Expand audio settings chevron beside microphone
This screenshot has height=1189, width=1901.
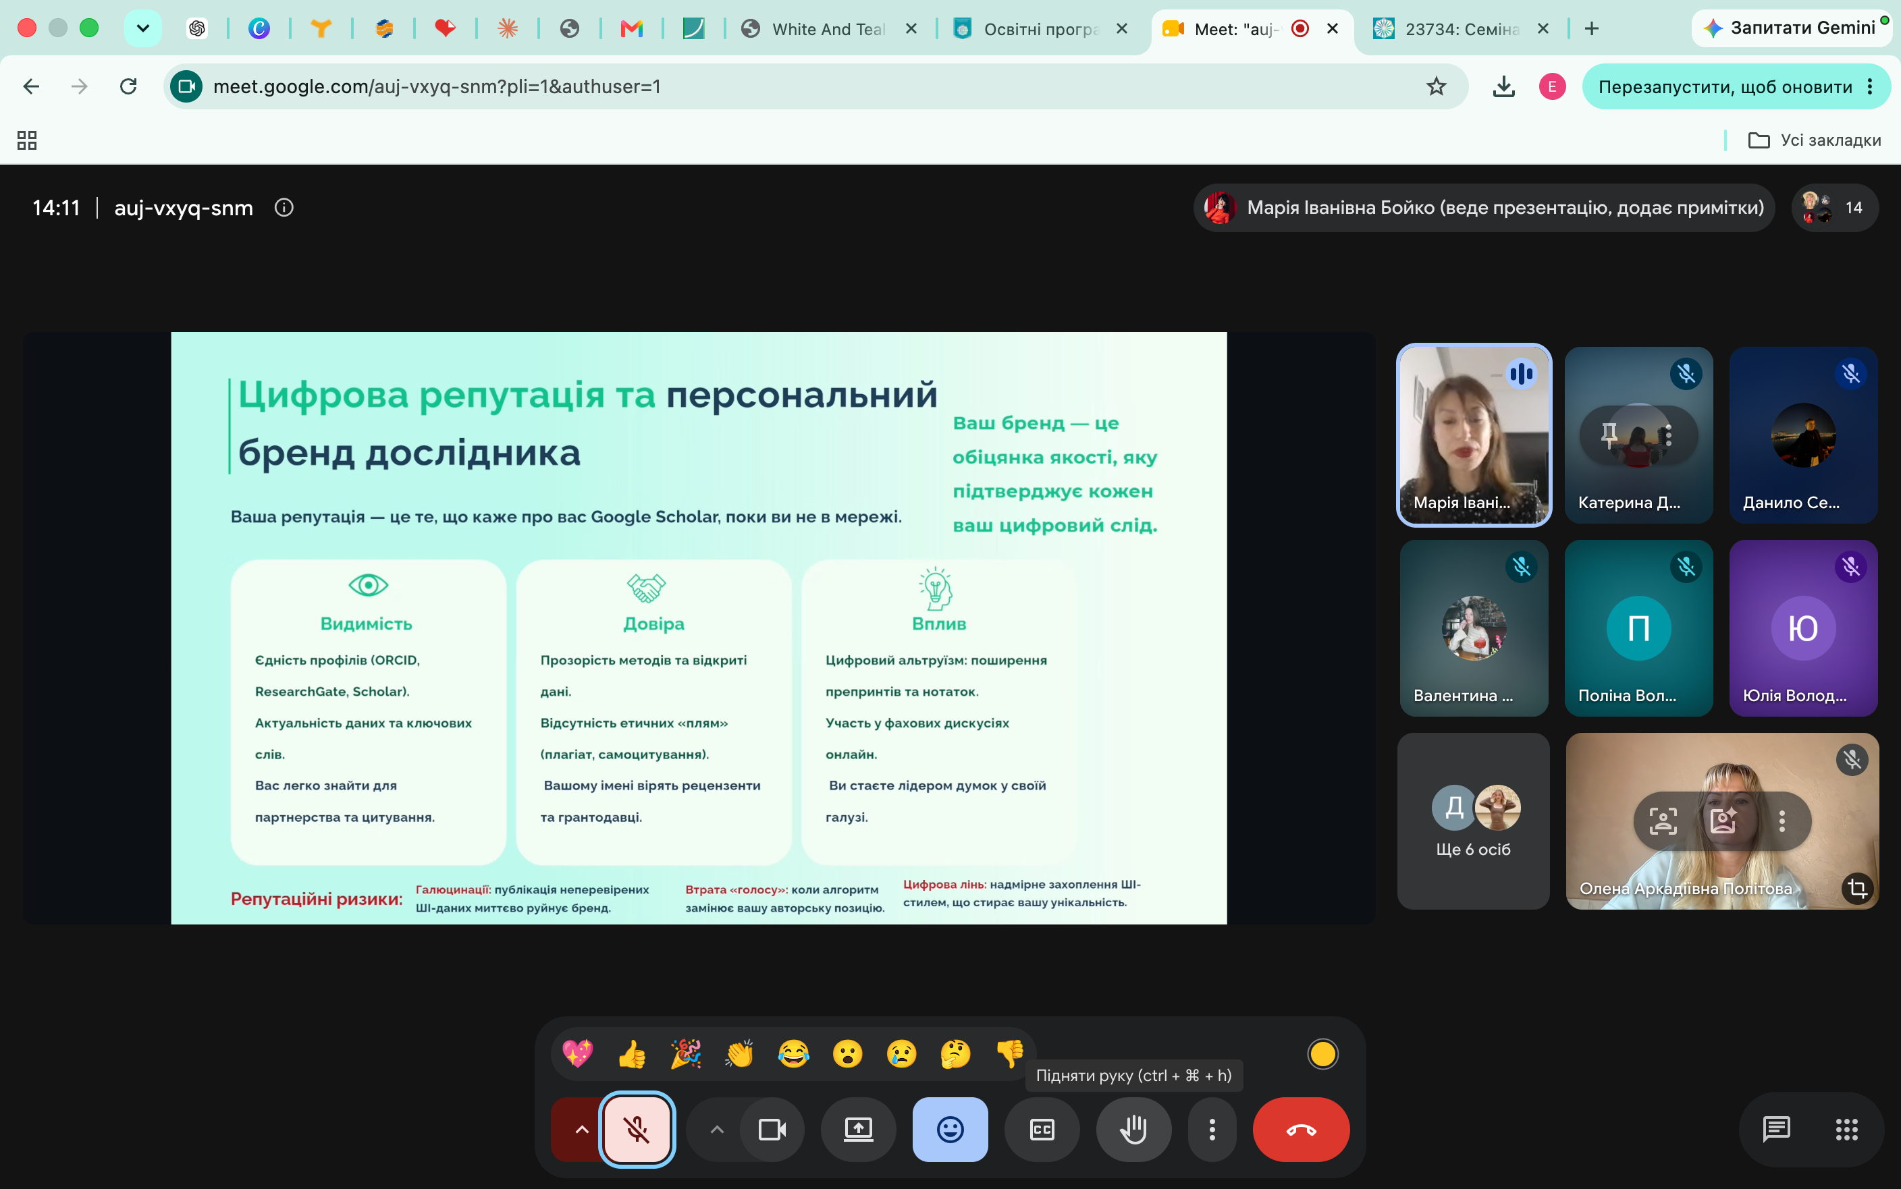(x=581, y=1129)
